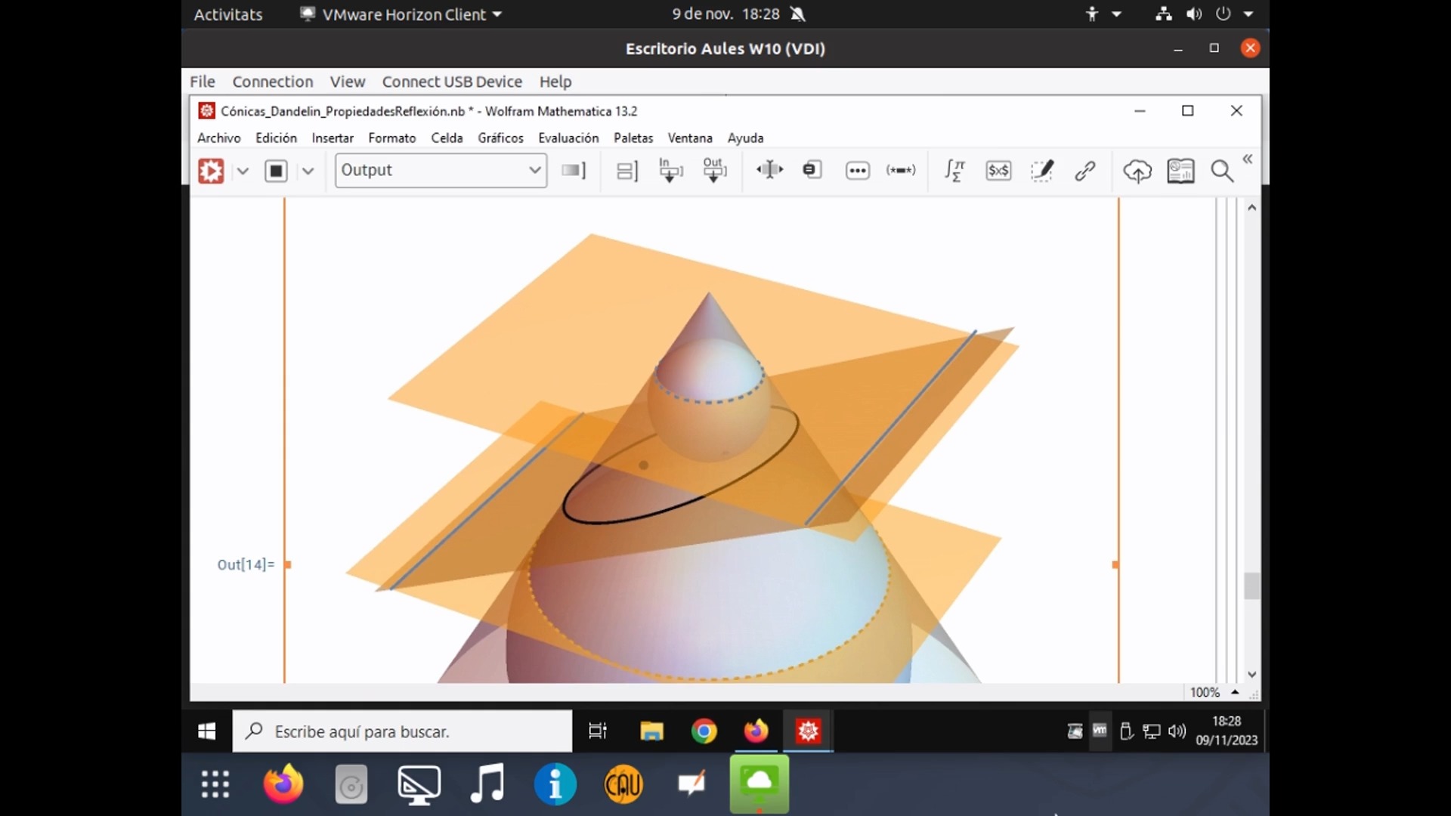Click the parenthesized placeholder icon in toolbar
The width and height of the screenshot is (1451, 816).
(x=901, y=171)
